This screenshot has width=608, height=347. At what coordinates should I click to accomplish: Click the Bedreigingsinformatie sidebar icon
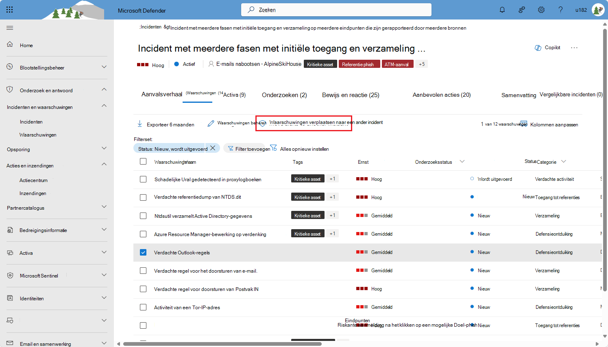tap(10, 230)
